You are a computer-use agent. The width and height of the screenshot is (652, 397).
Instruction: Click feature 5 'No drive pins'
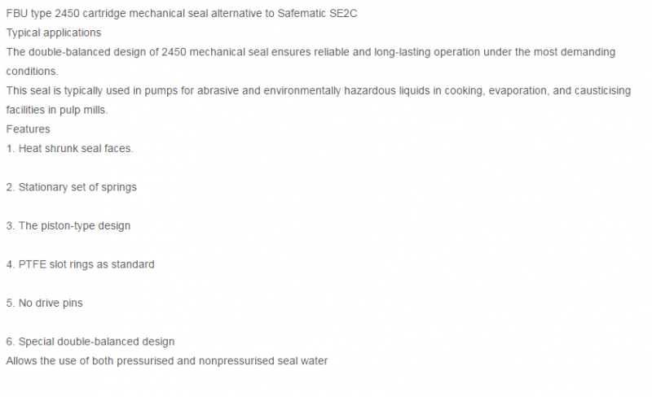pos(45,303)
